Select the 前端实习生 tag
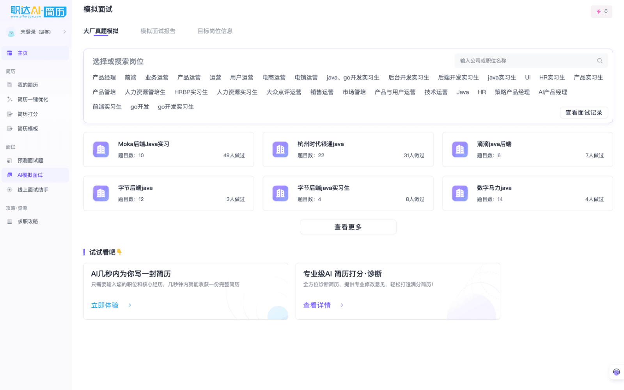624x390 pixels. click(107, 107)
